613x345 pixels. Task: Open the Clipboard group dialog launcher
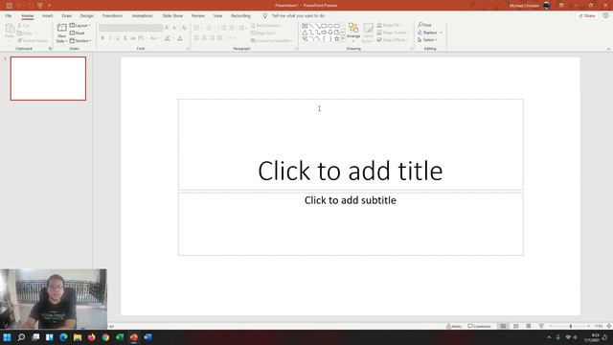[50, 49]
